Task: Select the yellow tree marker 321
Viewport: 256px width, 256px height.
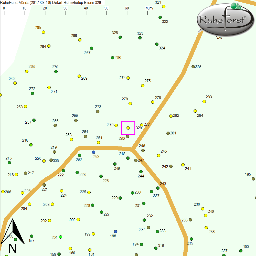Action: pos(164,7)
